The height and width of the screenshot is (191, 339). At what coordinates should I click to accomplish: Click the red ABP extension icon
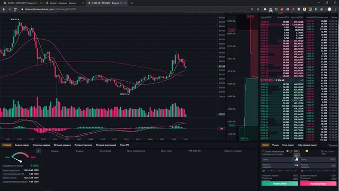point(282,10)
